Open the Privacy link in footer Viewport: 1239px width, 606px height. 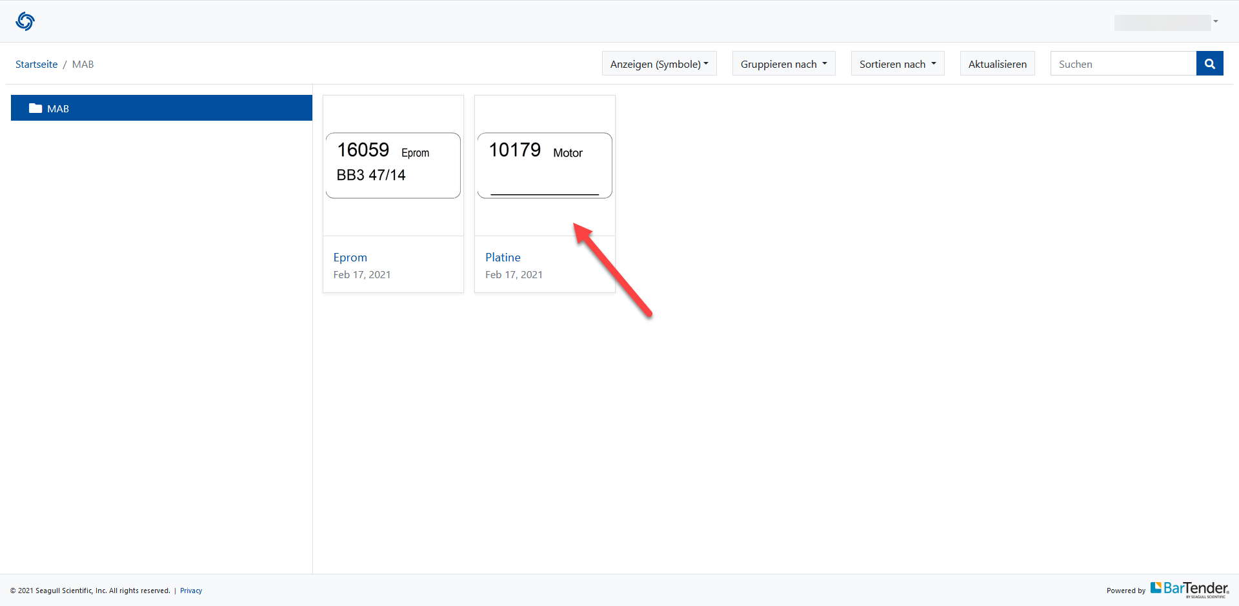tap(191, 591)
